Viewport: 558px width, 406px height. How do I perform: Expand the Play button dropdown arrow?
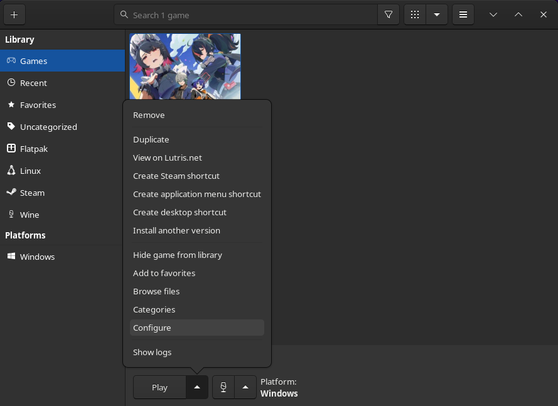coord(196,387)
